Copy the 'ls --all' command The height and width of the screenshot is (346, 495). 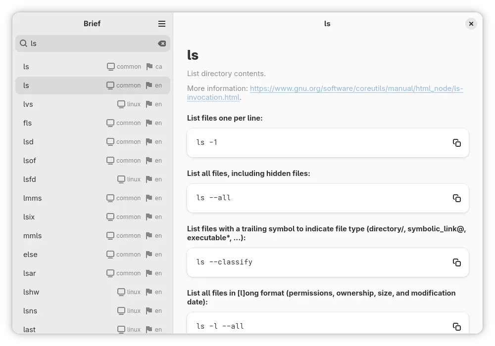456,198
